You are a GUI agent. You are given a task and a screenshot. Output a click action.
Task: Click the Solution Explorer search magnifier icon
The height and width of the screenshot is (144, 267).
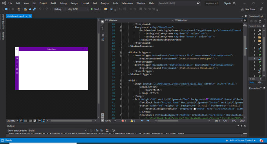coord(264,26)
